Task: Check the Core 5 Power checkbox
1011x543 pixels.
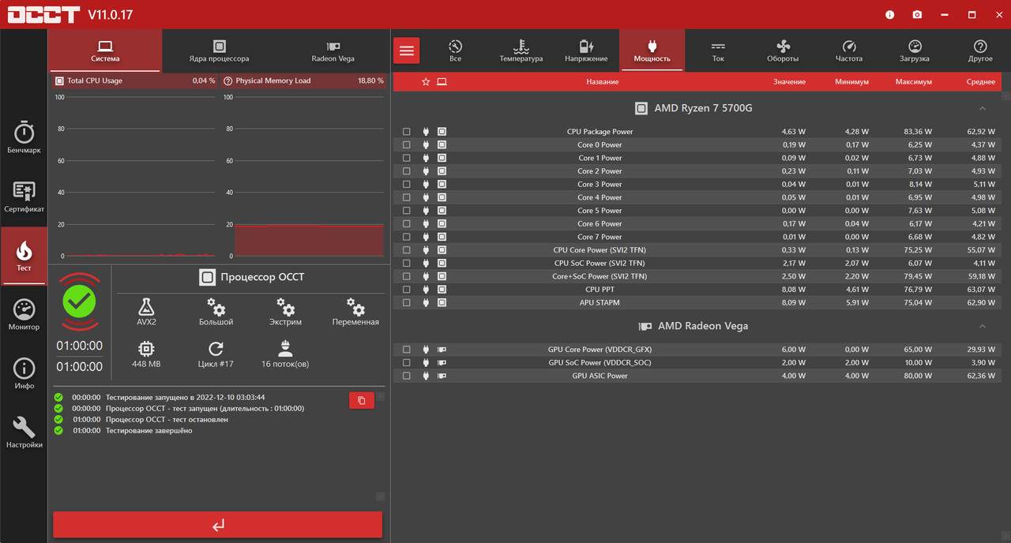Action: pos(407,211)
